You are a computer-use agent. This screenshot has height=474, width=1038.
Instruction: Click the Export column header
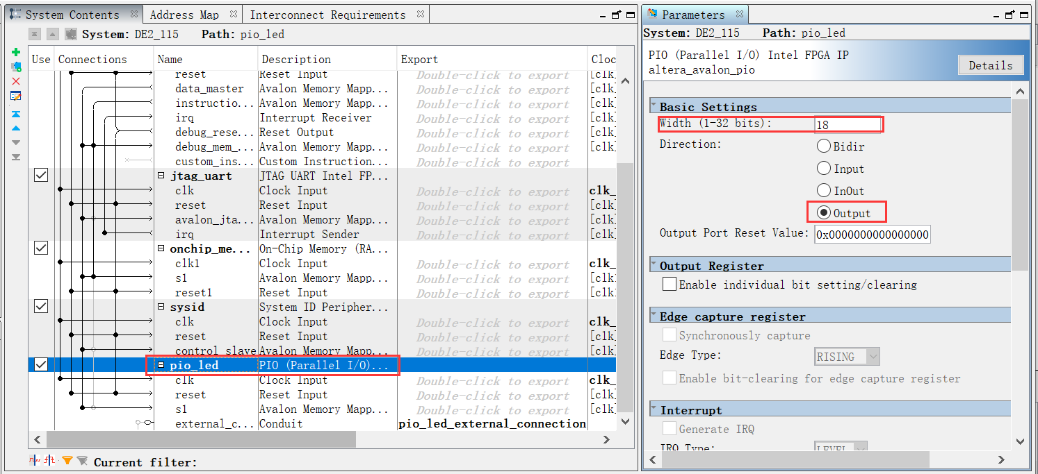(x=492, y=59)
